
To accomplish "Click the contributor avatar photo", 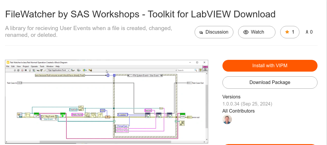I will [x=227, y=119].
